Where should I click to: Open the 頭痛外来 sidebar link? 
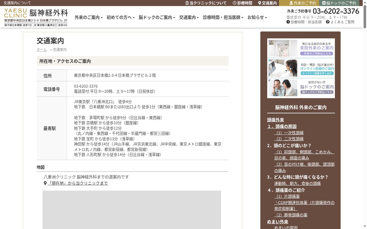(276, 120)
